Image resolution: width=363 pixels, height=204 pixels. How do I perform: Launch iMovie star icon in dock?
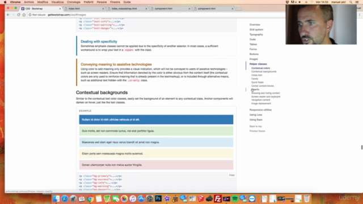(167, 199)
